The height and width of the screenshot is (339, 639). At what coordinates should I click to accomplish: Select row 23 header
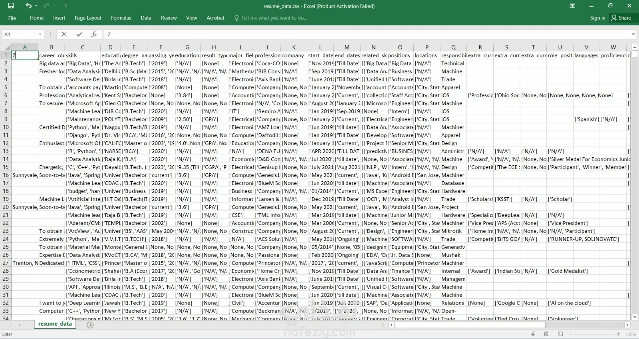pos(6,231)
